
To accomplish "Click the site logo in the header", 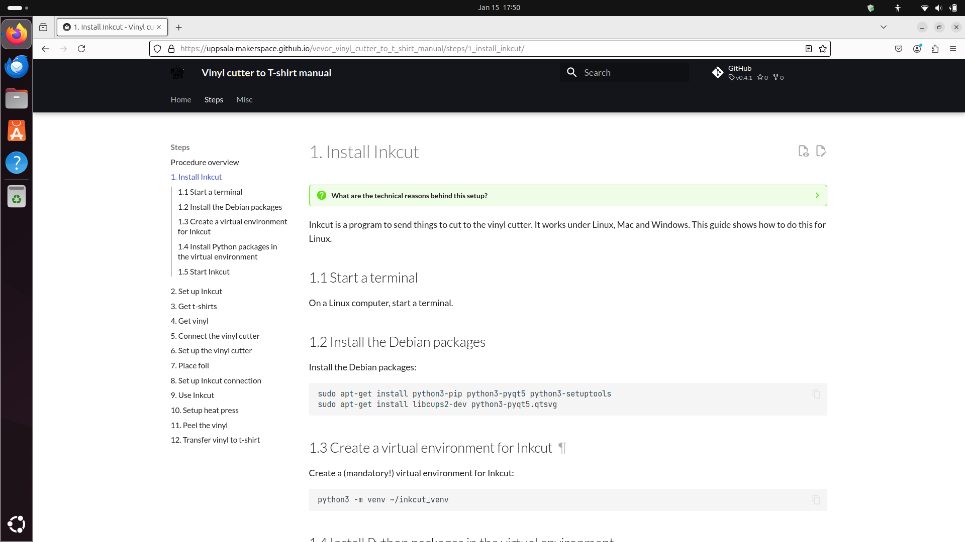I will [x=177, y=73].
